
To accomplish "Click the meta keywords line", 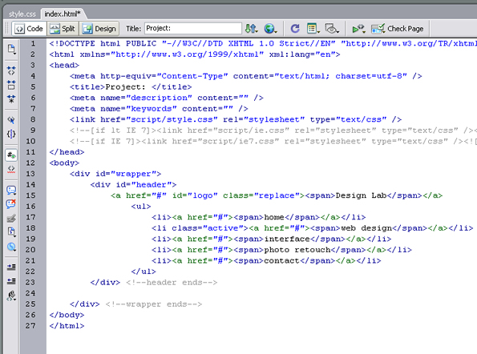I will 159,108.
